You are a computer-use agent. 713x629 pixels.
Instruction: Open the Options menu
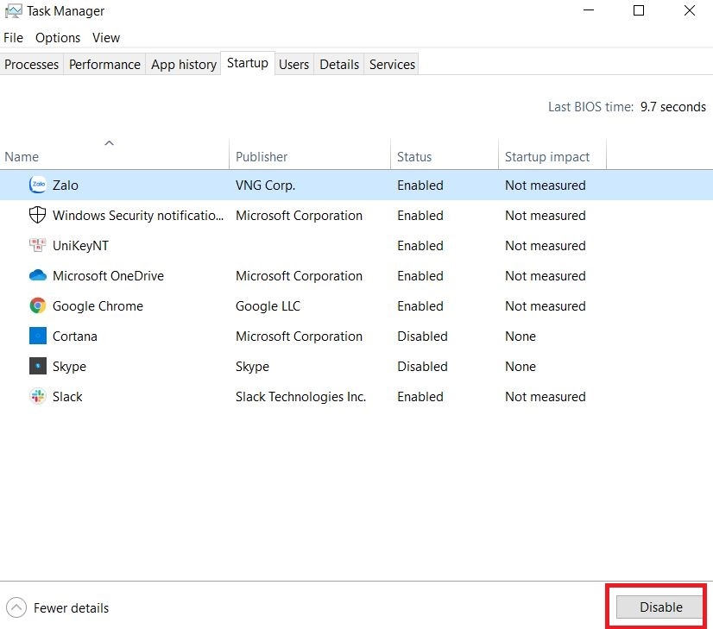(58, 38)
